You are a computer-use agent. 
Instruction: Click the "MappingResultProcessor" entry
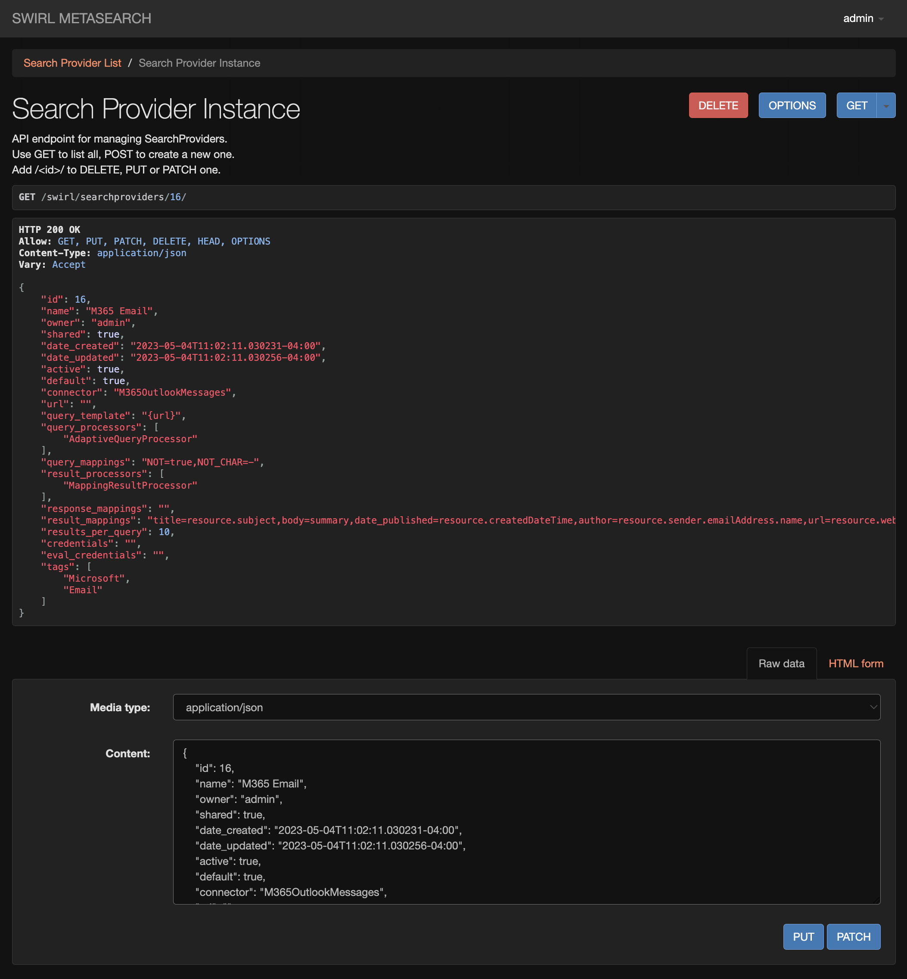[x=130, y=486]
